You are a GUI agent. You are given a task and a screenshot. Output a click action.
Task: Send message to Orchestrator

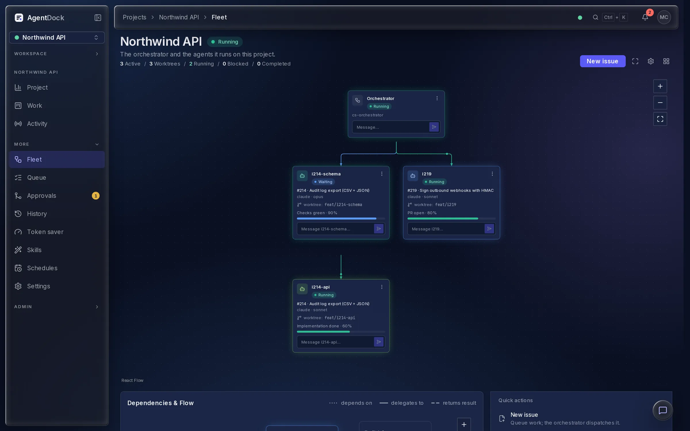[x=434, y=127]
